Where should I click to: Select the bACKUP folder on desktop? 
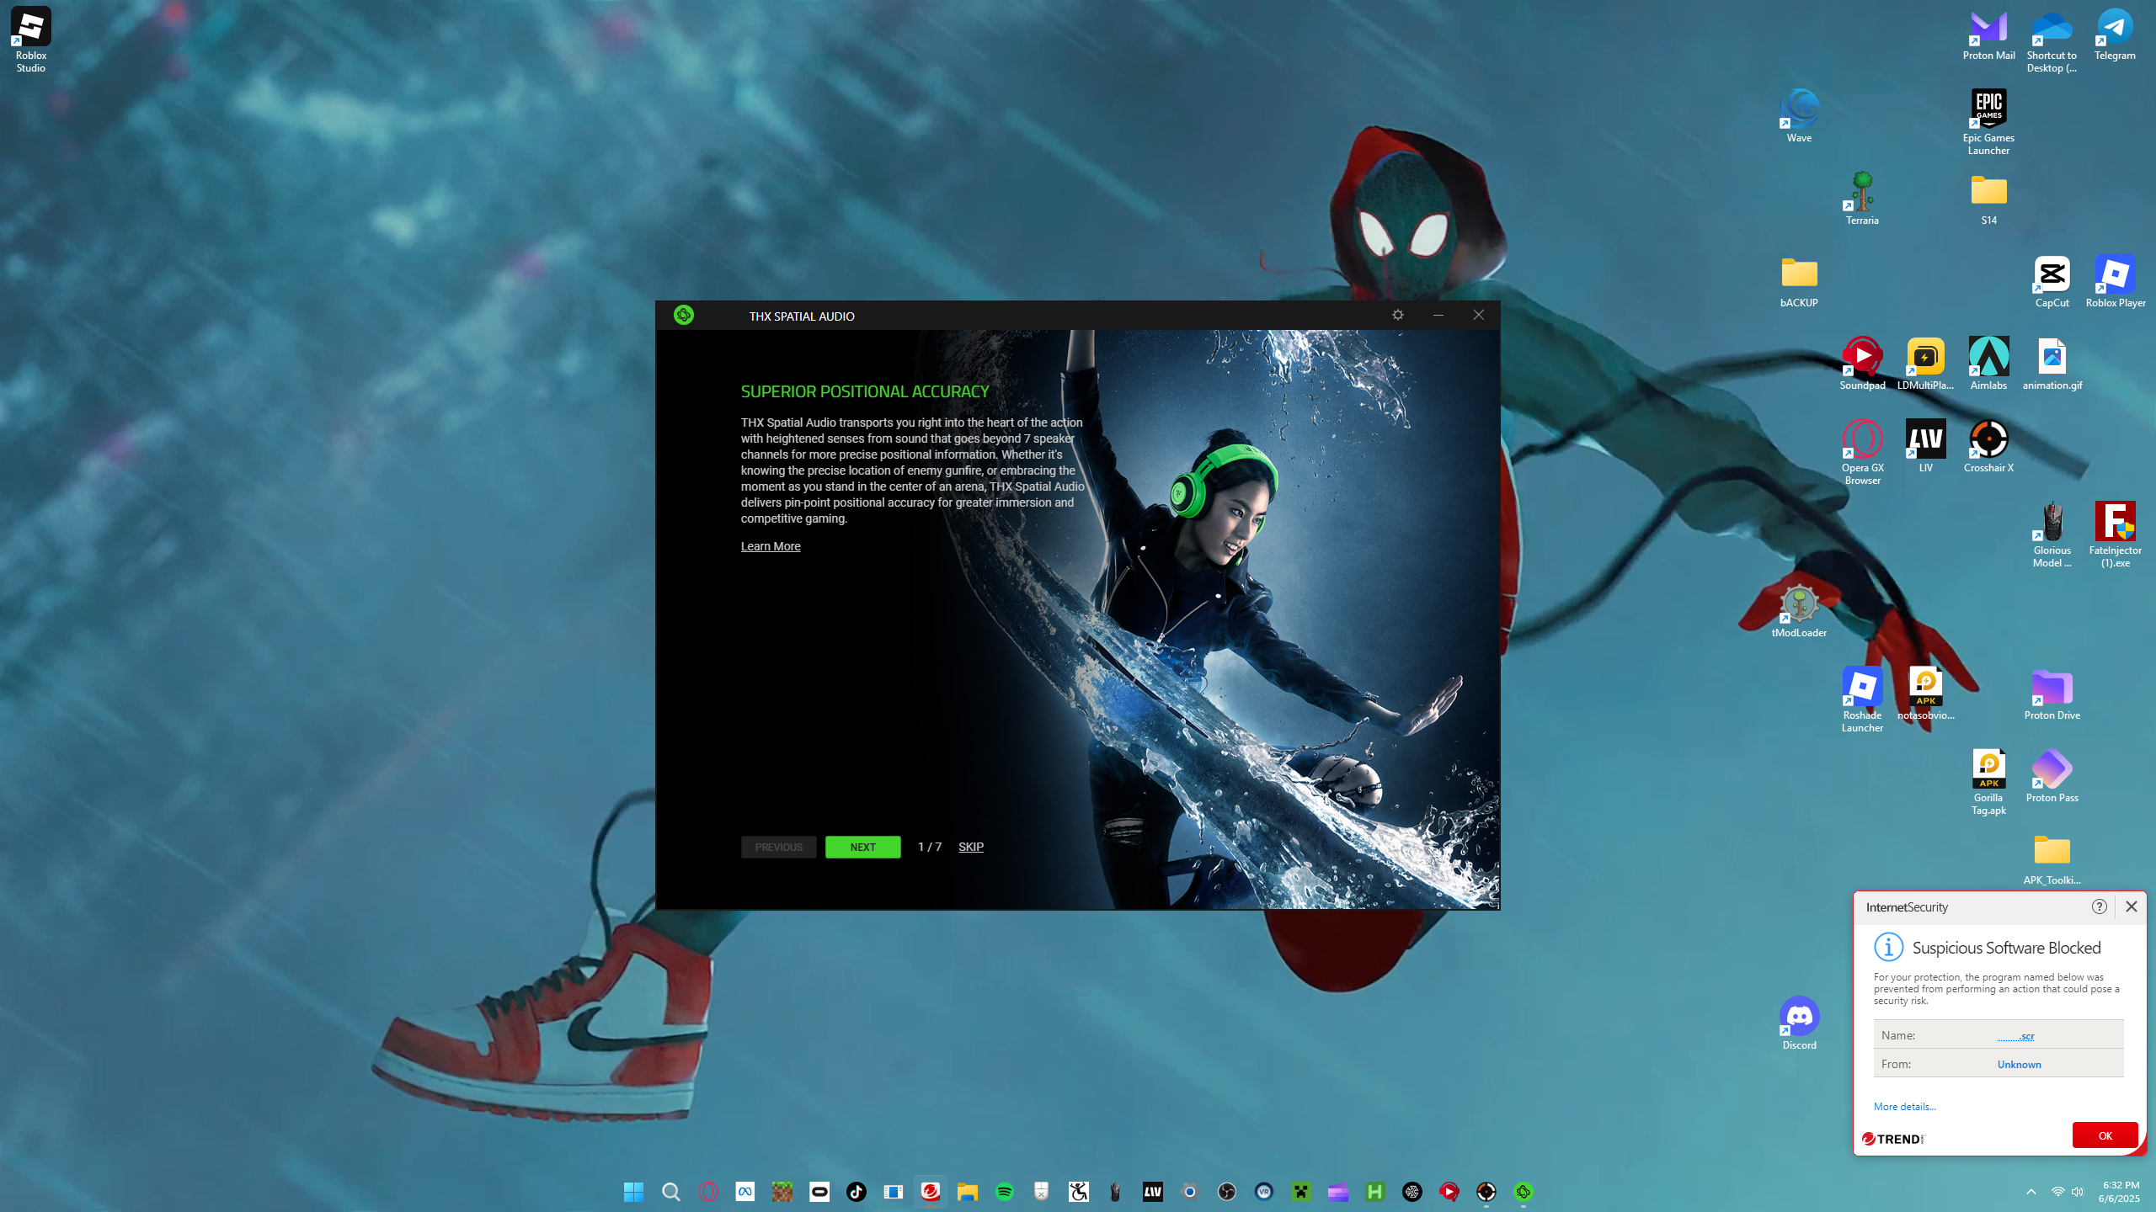tap(1799, 281)
